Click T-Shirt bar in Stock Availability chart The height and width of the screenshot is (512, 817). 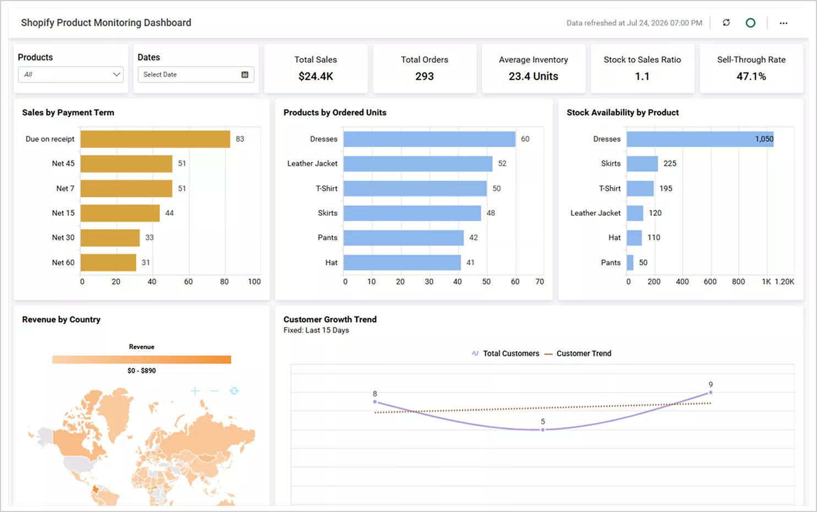click(640, 188)
